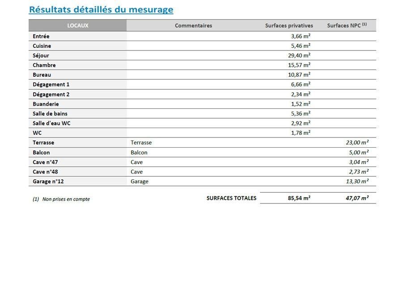The image size is (403, 286).
Task: Select the Buanderie row label
Action: pyautogui.click(x=46, y=104)
